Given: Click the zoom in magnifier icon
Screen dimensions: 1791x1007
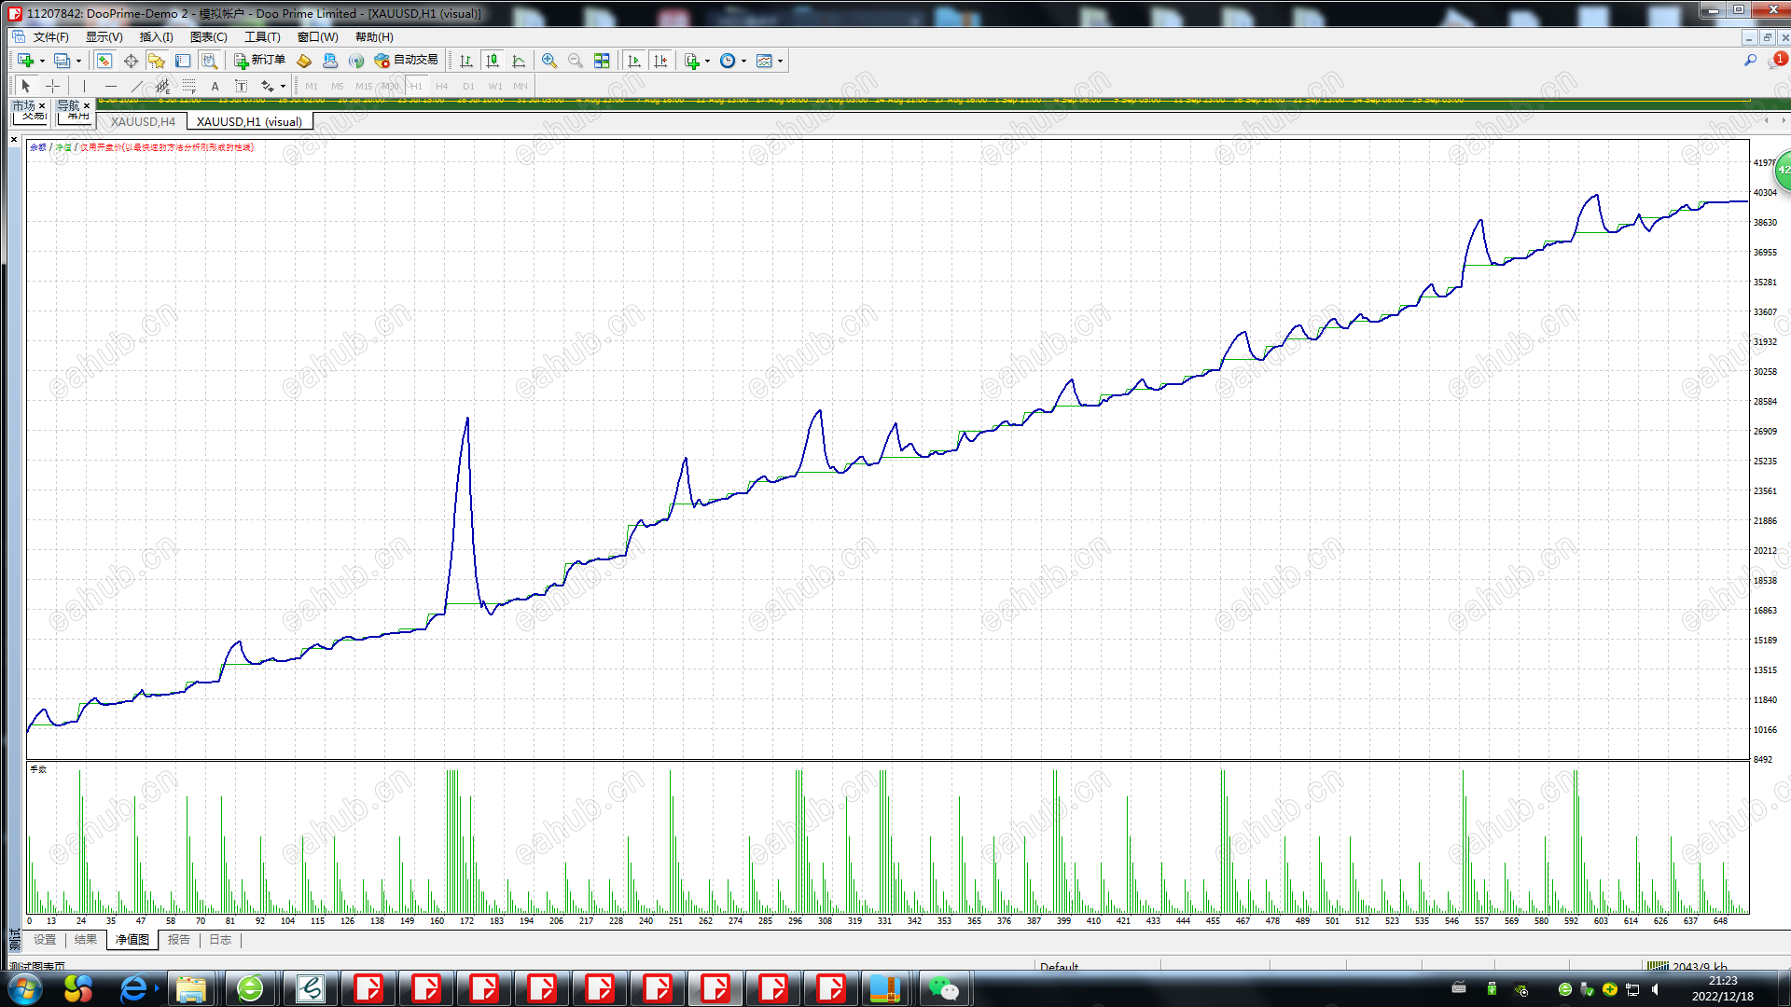Looking at the screenshot, I should (x=549, y=61).
